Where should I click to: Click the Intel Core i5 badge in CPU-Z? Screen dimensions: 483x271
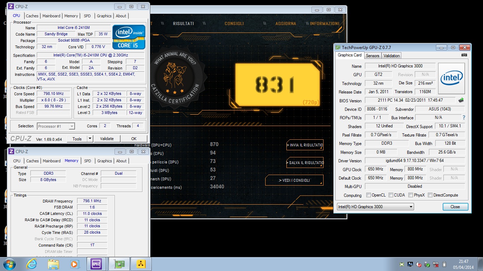click(x=129, y=37)
